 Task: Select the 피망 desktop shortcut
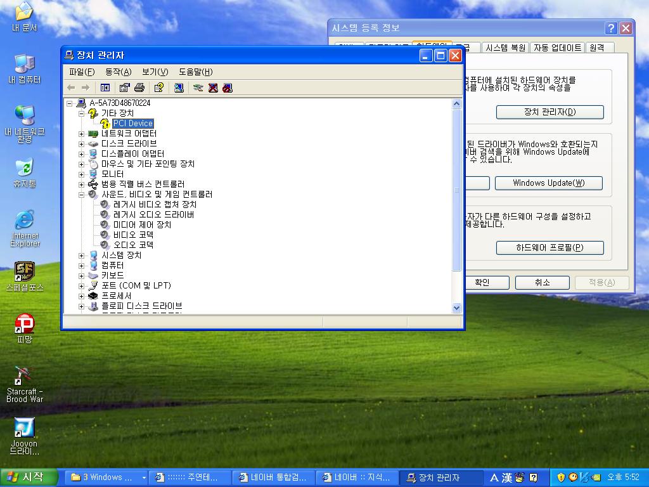tap(25, 329)
